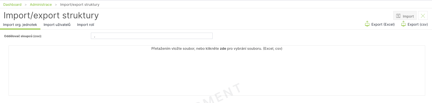Image resolution: width=432 pixels, height=103 pixels.
Task: Click the Oddělovač sloupců (csv) label
Action: click(23, 36)
